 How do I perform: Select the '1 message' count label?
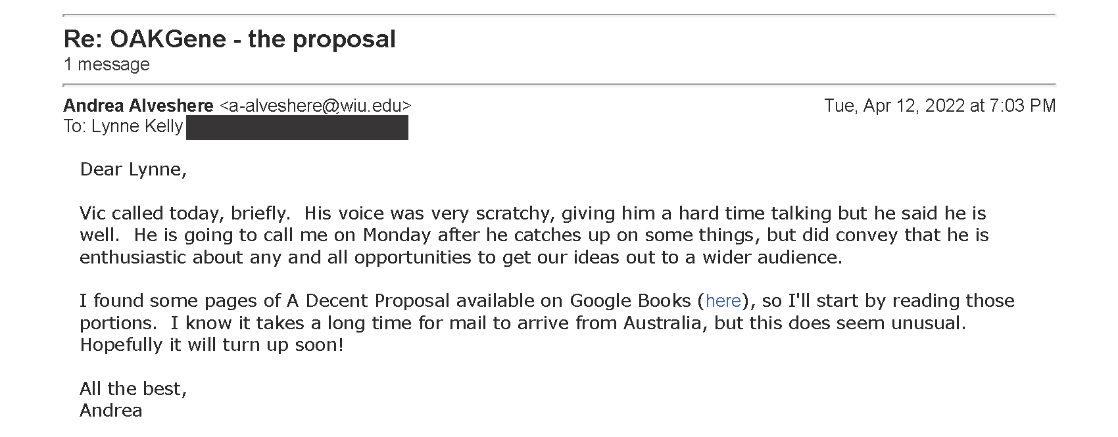[107, 64]
